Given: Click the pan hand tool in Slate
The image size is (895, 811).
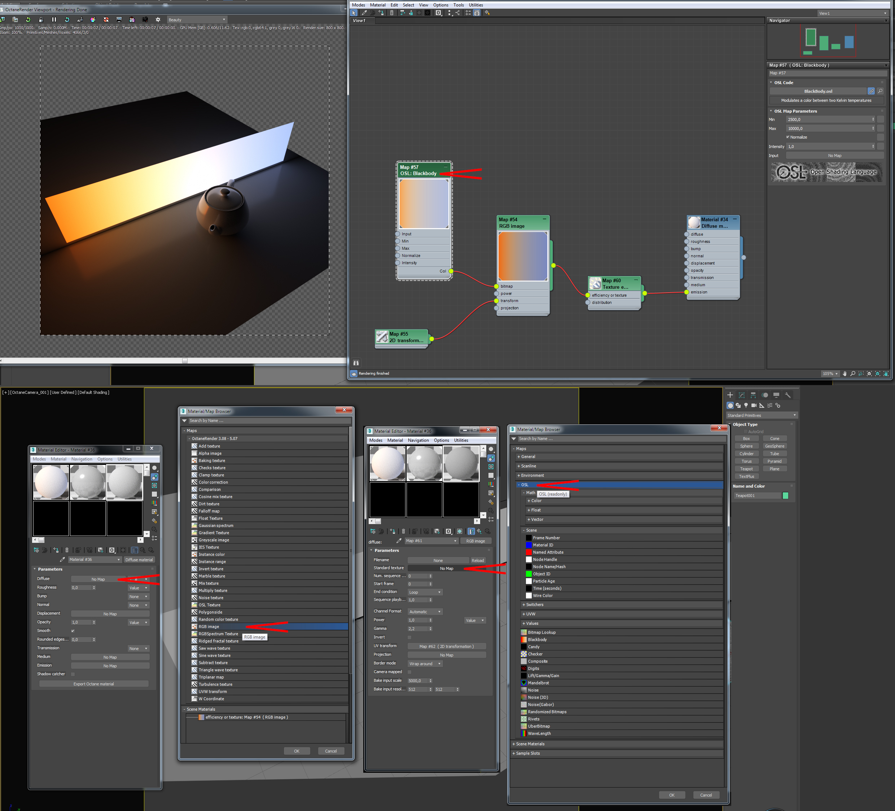Looking at the screenshot, I should (844, 374).
